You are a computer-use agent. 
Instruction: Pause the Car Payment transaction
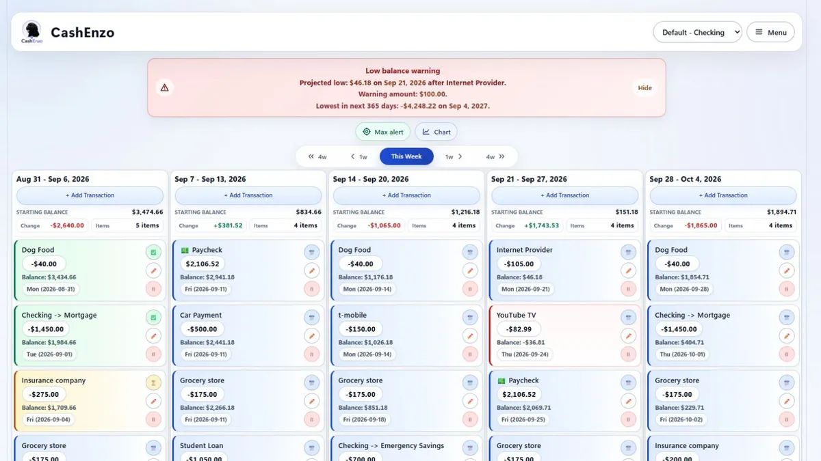[312, 354]
